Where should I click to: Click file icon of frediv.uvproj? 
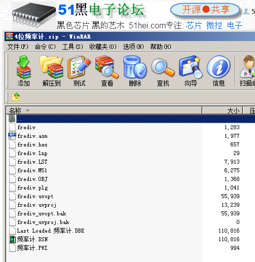click(x=12, y=205)
